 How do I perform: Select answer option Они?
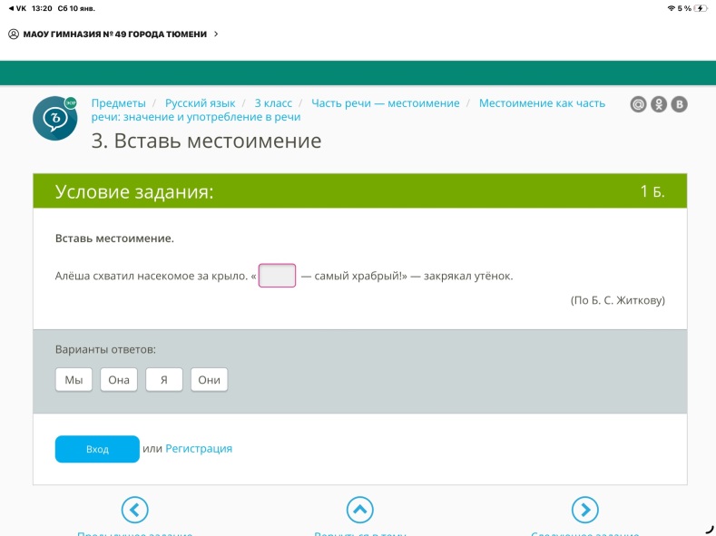click(209, 380)
